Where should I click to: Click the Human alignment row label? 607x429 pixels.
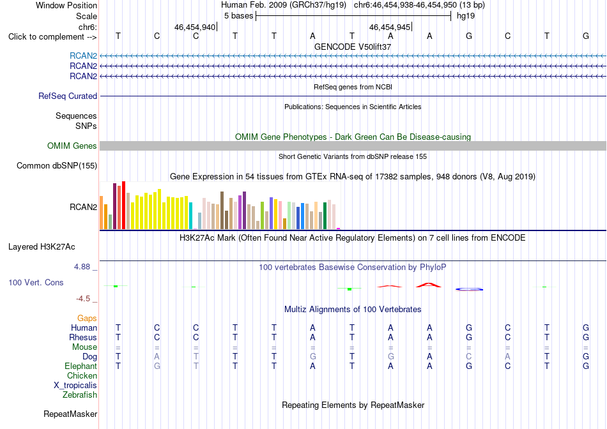click(84, 327)
